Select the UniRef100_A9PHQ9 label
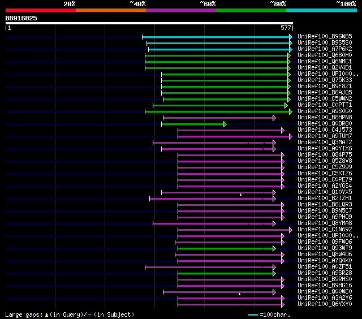 tap(325, 217)
